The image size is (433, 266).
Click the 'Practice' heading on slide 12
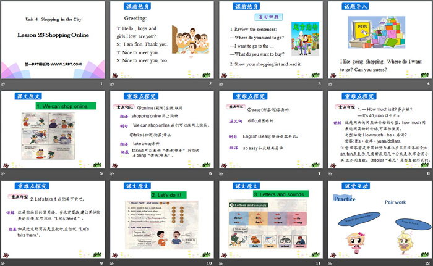[345, 199]
